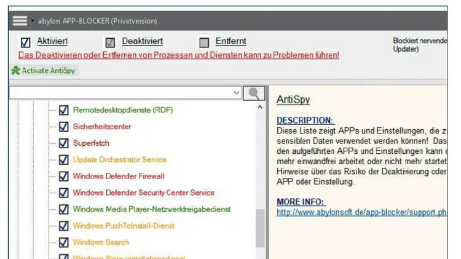
Task: Select the Superfetch entry
Action: pos(91,143)
